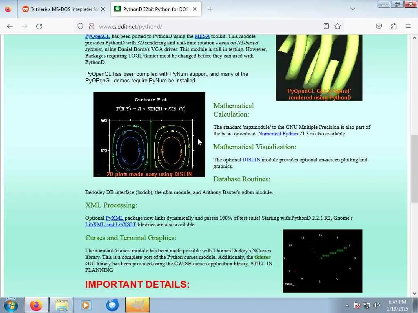This screenshot has width=418, height=313.
Task: Click the curses clock terminal image
Action: 322,261
